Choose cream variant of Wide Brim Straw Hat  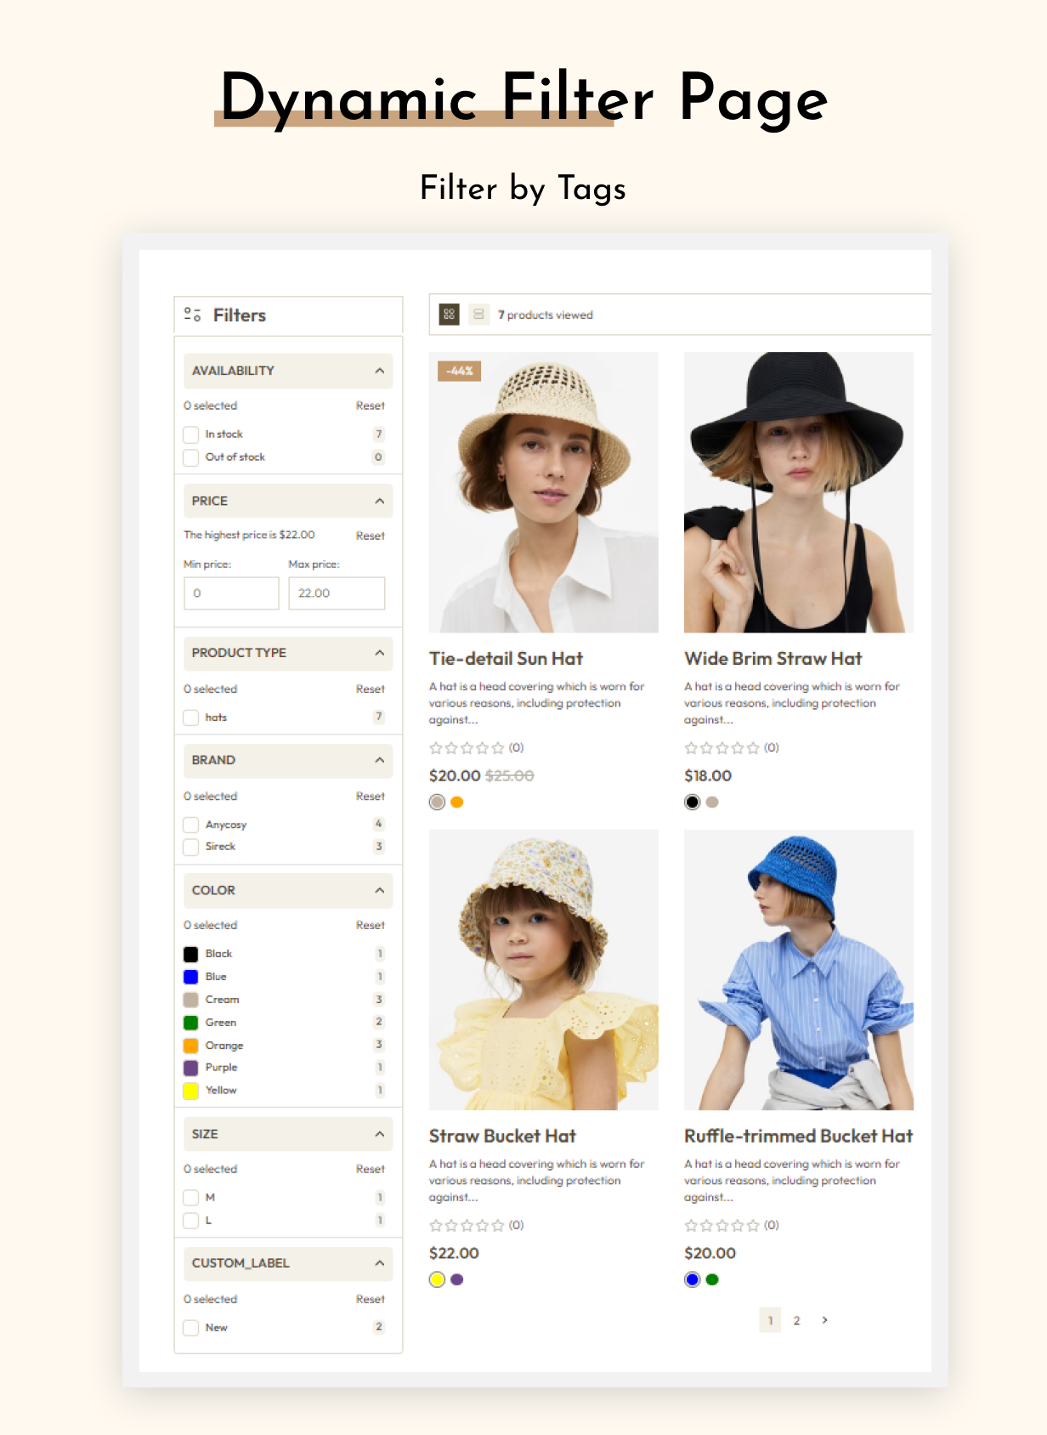pyautogui.click(x=712, y=802)
